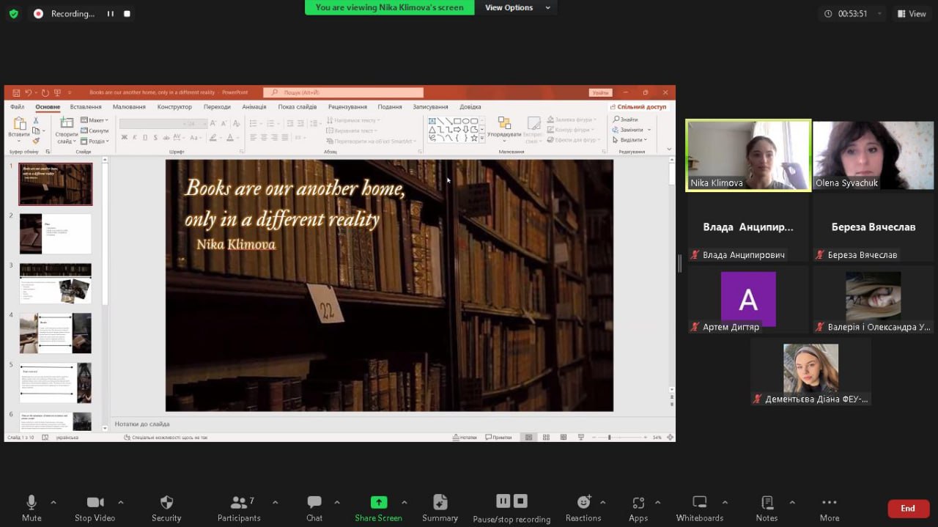Click the Stop Video camera icon

(95, 502)
